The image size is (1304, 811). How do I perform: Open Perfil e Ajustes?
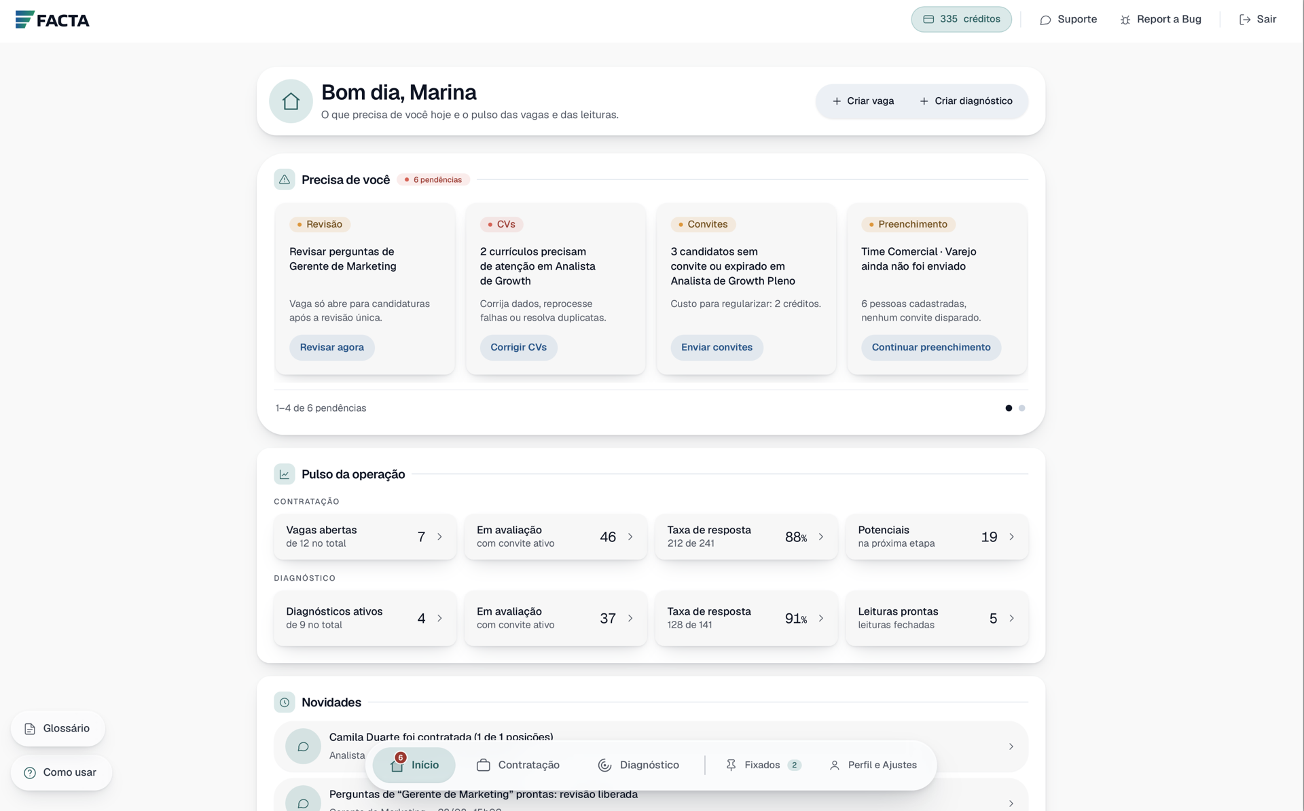(873, 765)
